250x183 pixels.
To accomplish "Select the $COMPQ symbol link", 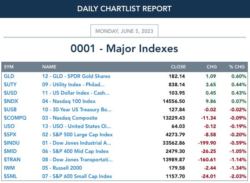I will [15, 118].
